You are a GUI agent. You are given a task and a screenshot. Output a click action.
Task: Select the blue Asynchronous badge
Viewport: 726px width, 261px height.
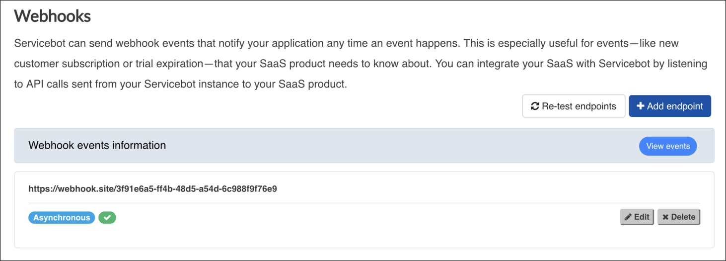click(x=62, y=218)
